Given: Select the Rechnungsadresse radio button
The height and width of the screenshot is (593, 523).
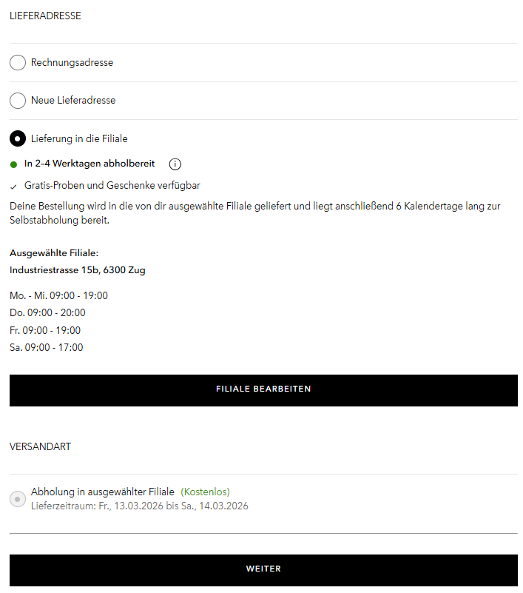Looking at the screenshot, I should tap(17, 62).
